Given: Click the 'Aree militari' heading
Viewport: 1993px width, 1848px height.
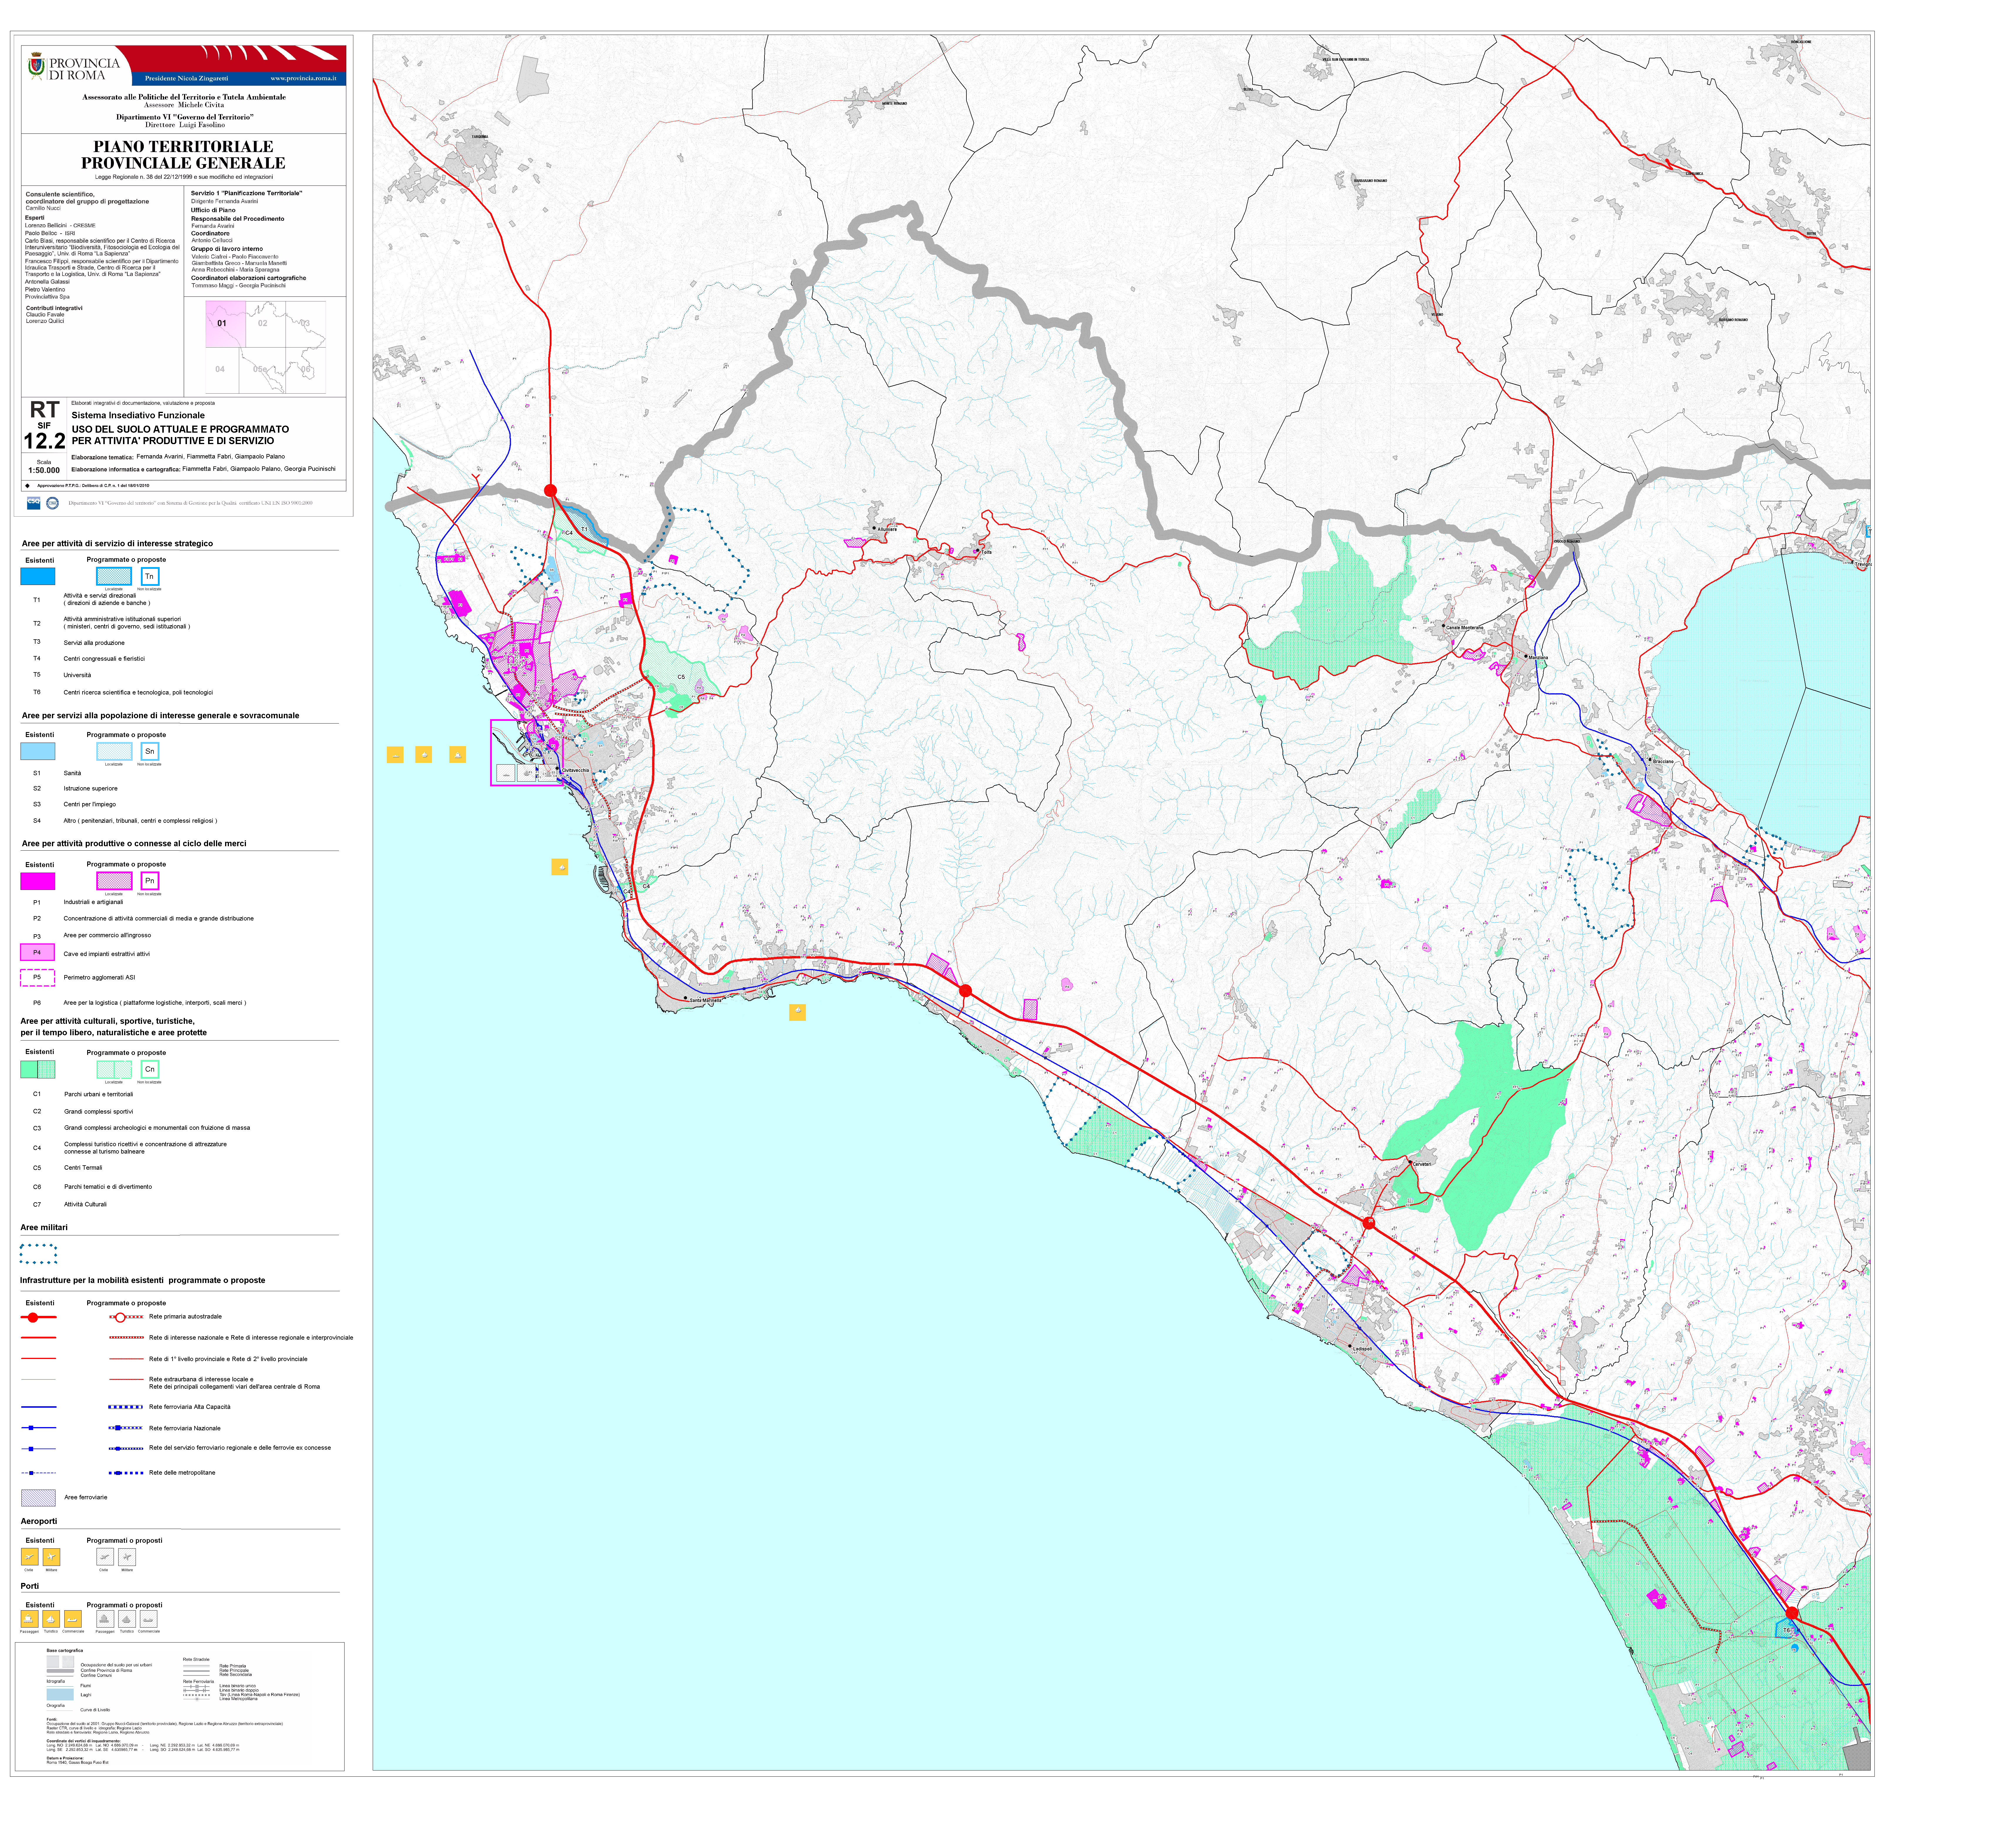Looking at the screenshot, I should coord(44,1227).
